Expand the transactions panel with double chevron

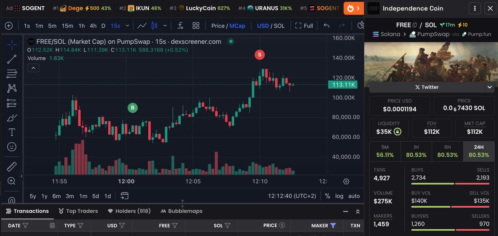pos(358,211)
